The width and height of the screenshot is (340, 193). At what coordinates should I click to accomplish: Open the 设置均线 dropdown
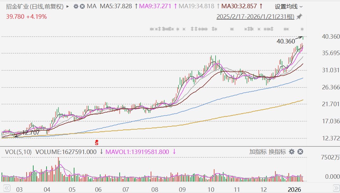click(x=288, y=6)
